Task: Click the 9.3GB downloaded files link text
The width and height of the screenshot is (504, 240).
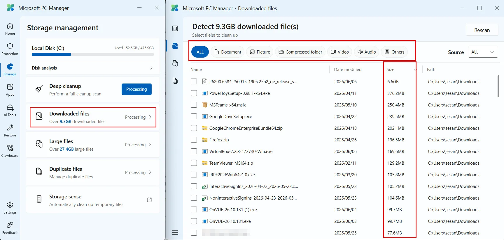Action: coord(66,122)
